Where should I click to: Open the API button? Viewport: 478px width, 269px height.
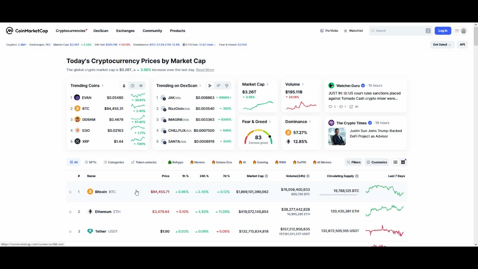pos(462,44)
